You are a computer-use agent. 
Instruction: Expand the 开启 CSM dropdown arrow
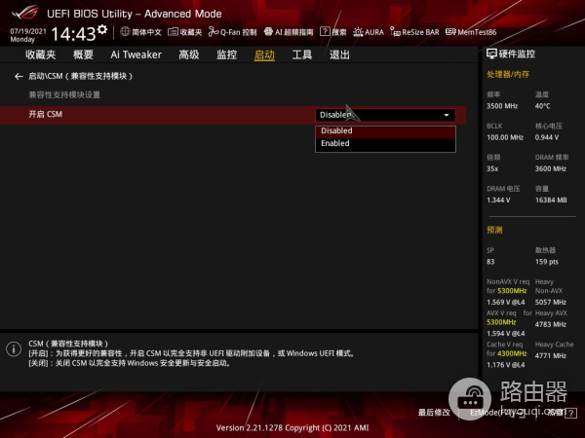447,115
